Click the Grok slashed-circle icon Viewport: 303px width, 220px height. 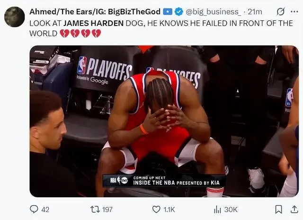pyautogui.click(x=280, y=11)
